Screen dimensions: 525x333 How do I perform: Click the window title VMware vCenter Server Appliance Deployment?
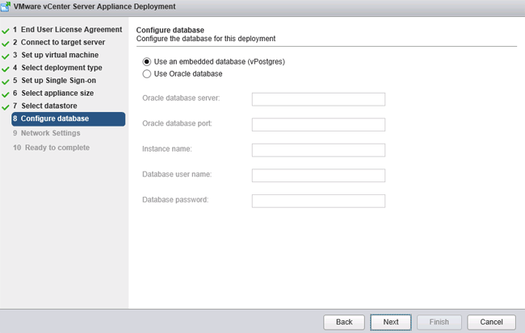94,6
